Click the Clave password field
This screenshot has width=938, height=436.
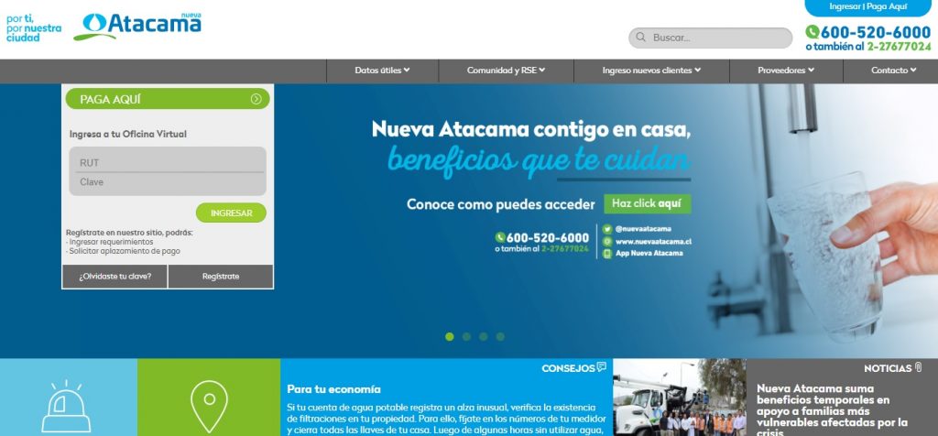[168, 182]
